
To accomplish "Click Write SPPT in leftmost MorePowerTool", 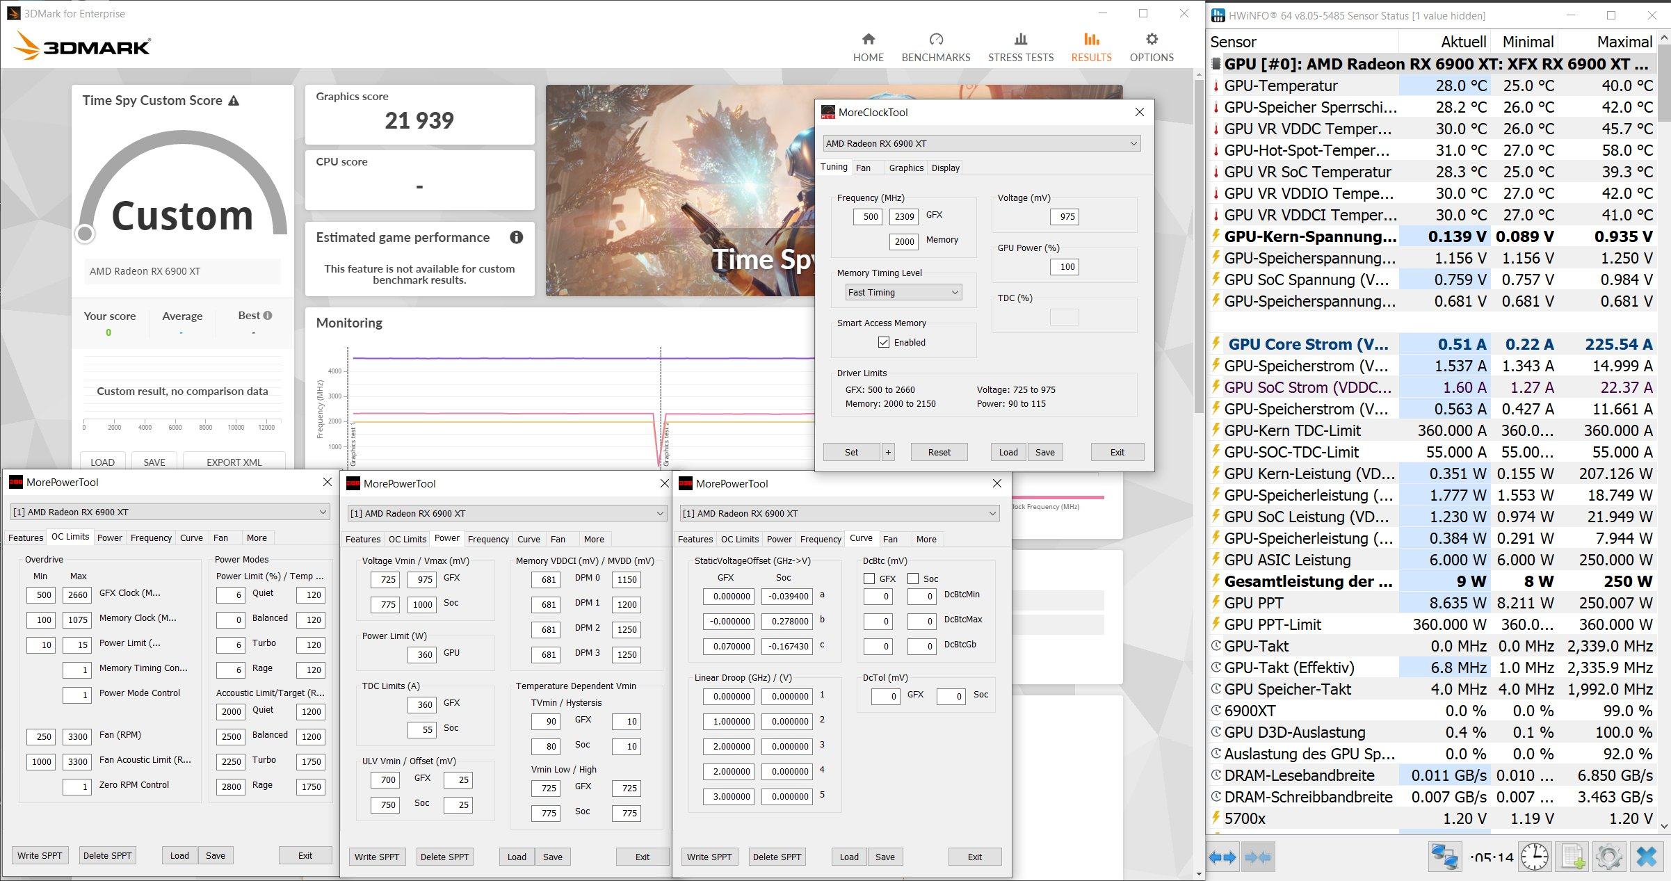I will tap(40, 855).
